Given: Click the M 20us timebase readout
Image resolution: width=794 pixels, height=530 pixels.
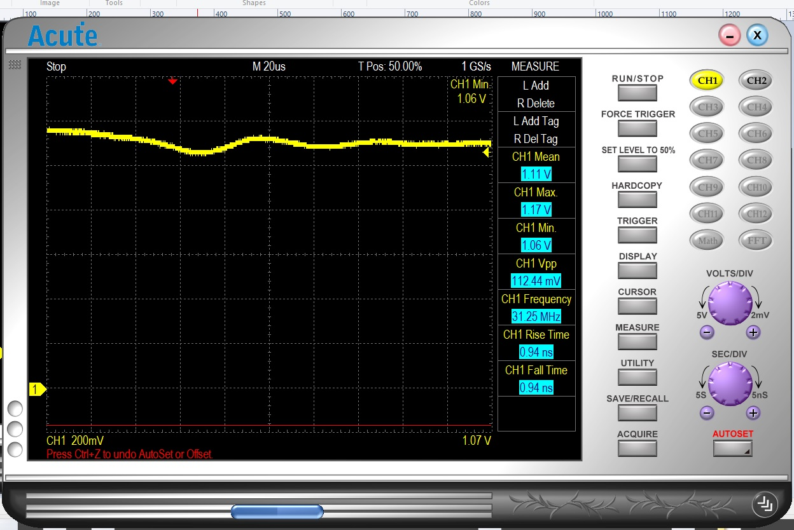Looking at the screenshot, I should [268, 66].
